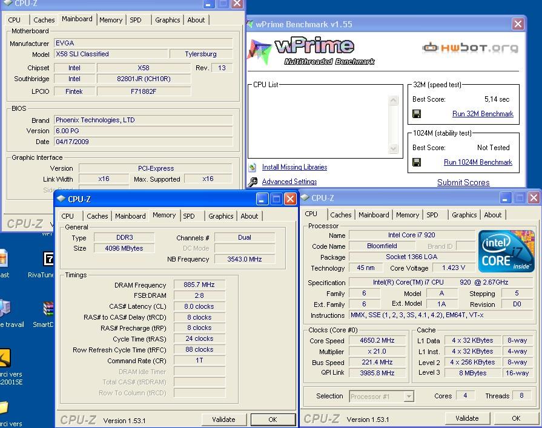This screenshot has height=428, width=542.
Task: Open Mainboard tab in Memory window
Action: point(130,216)
